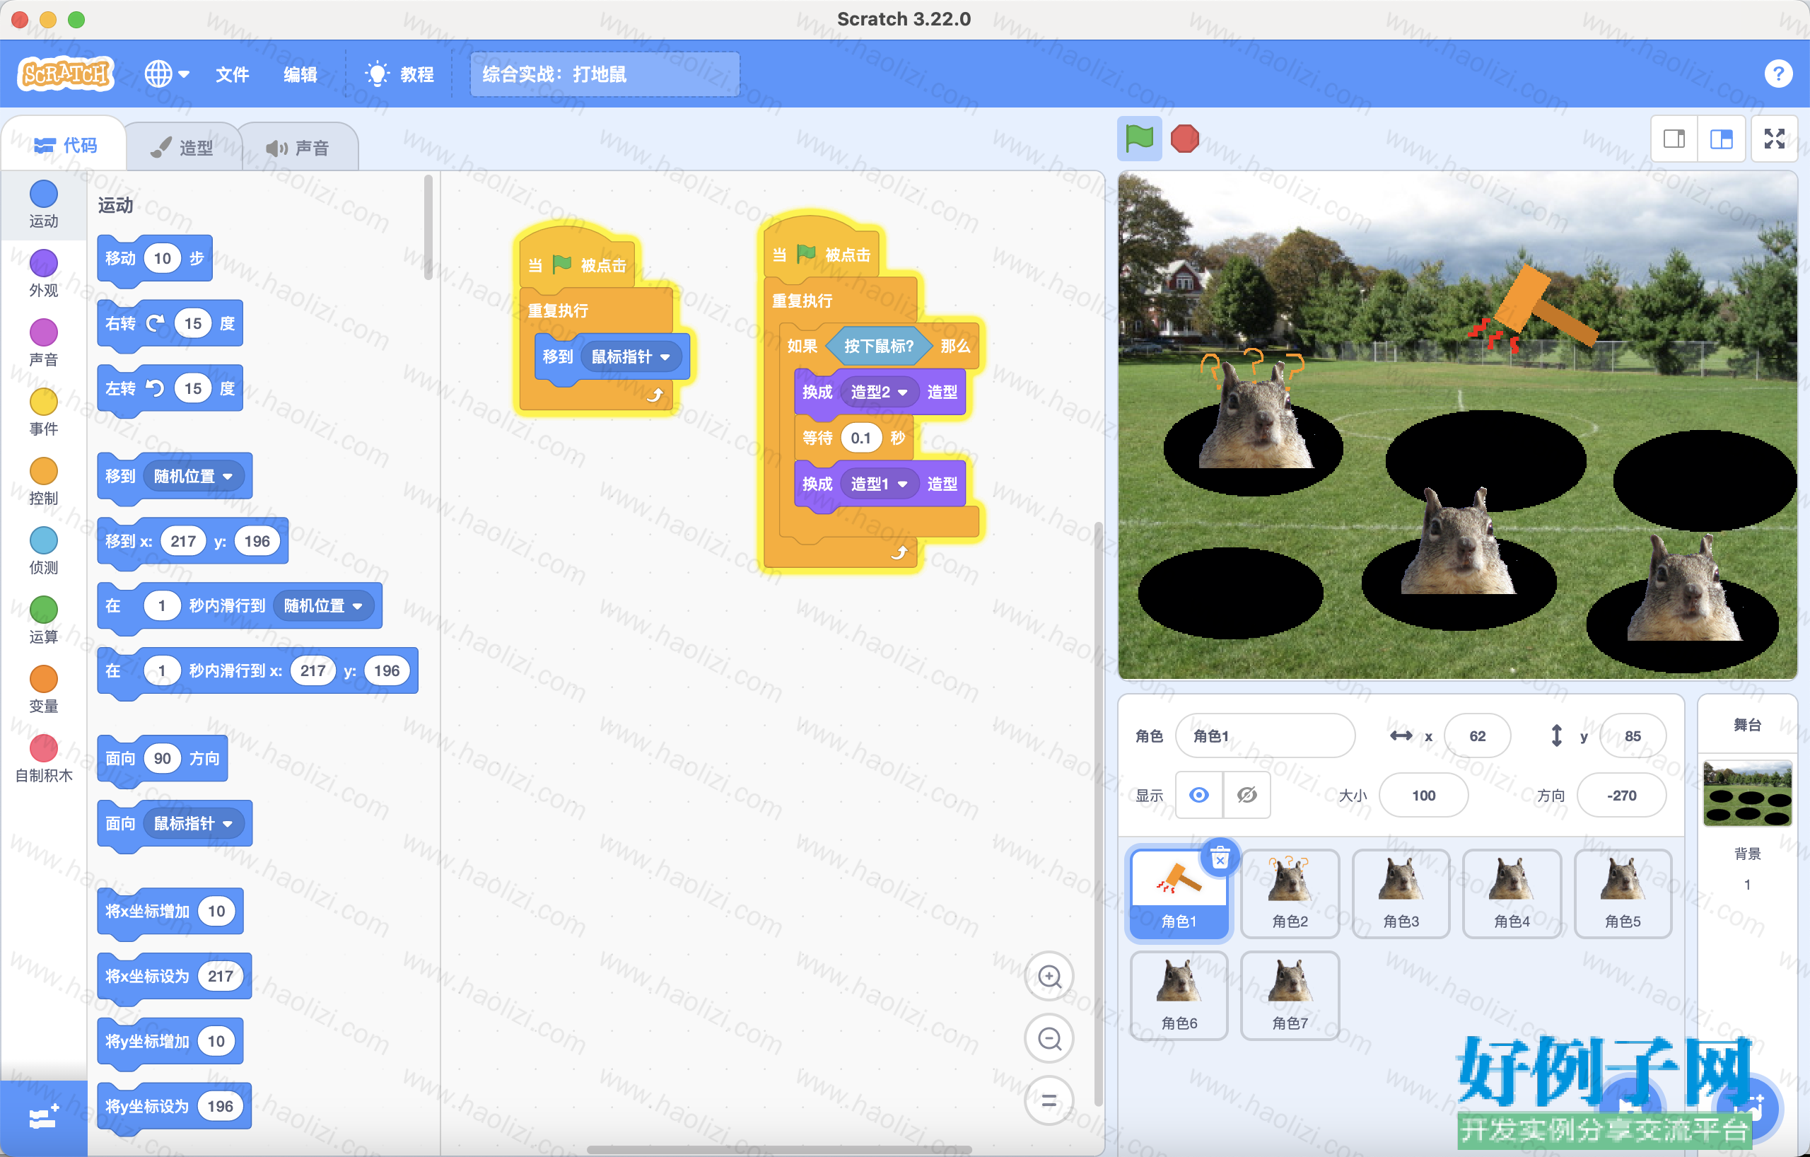Open 随机位置 dropdown in palette 移到 block

pos(193,476)
